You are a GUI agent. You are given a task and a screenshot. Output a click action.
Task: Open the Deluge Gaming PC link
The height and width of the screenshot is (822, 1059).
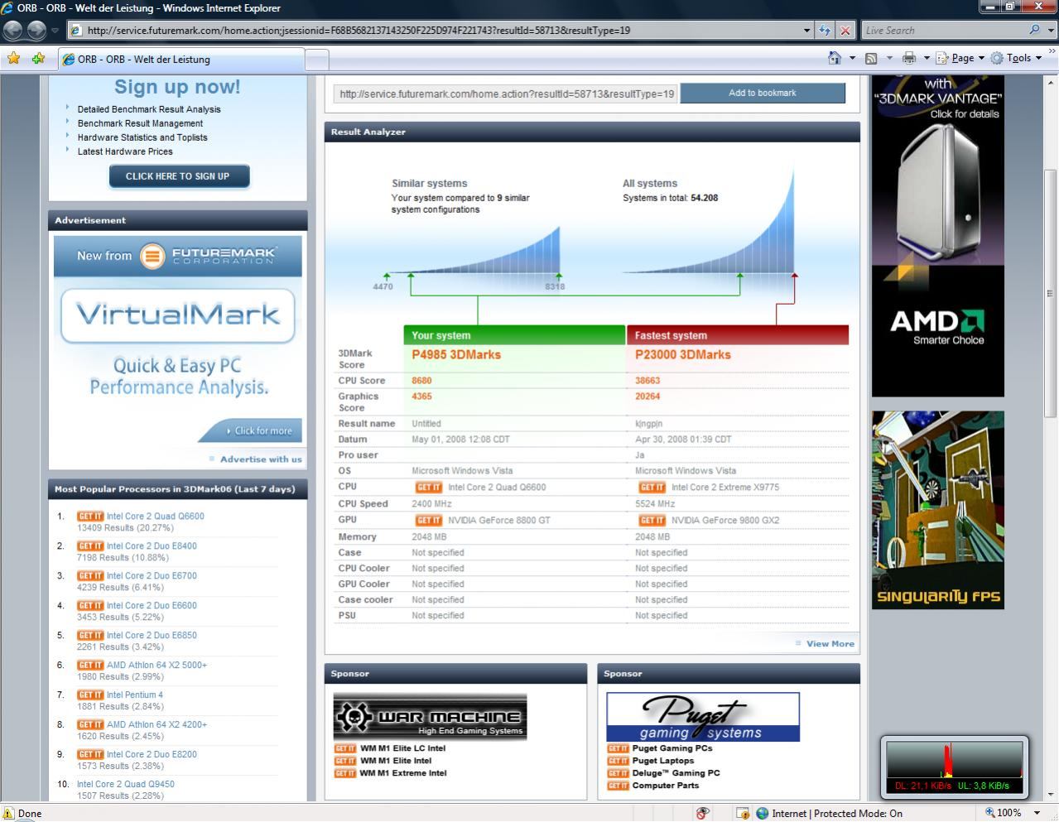tap(676, 773)
